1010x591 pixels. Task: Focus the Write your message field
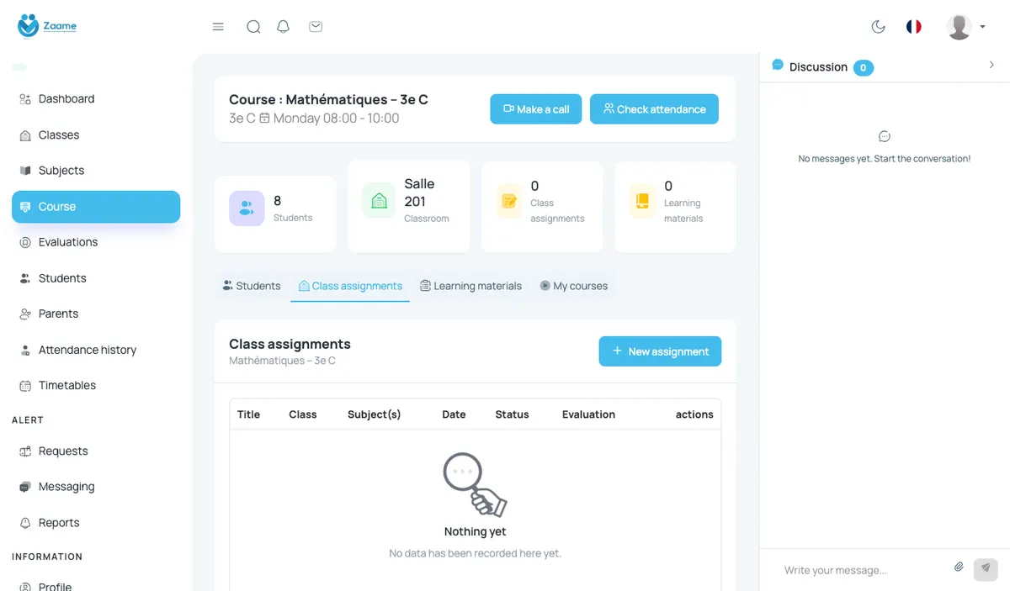863,570
